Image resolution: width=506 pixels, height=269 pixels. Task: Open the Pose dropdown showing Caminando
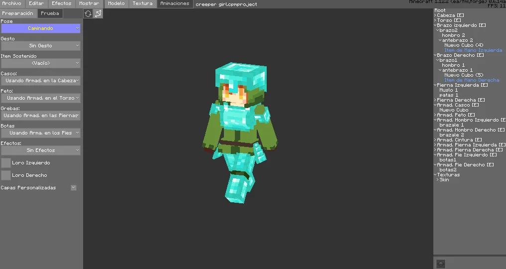[x=41, y=28]
